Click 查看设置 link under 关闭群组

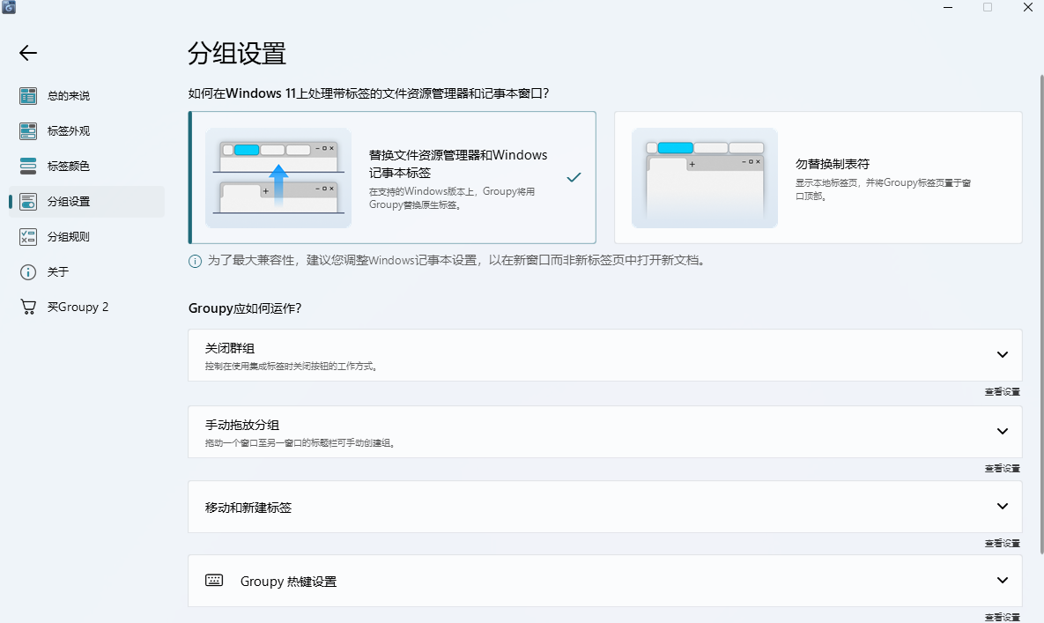1002,392
